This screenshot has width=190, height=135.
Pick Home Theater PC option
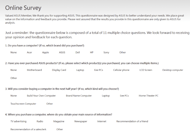click(x=148, y=96)
